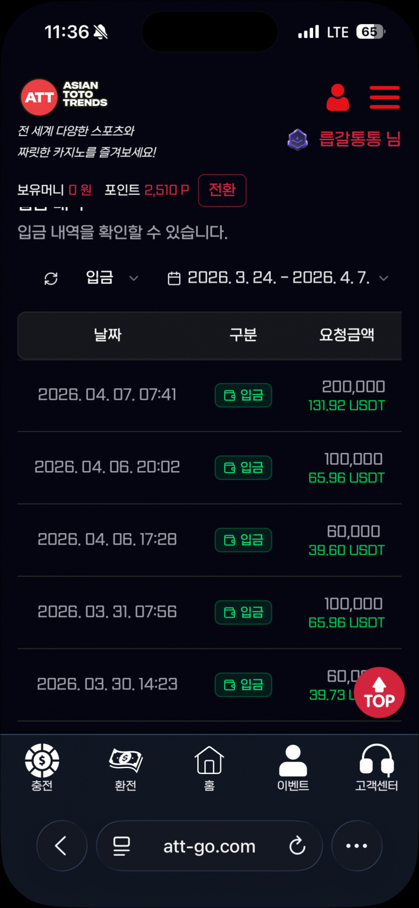Refresh the deposit history list icon
Image resolution: width=419 pixels, height=908 pixels.
[x=51, y=278]
